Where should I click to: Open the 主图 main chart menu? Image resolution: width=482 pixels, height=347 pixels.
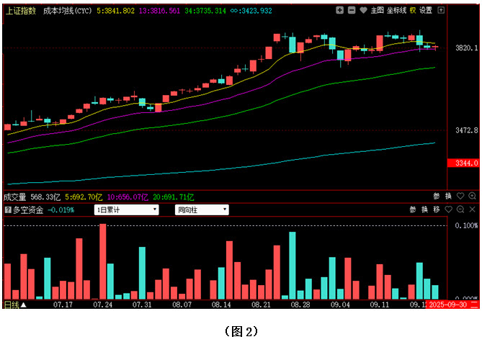(378, 11)
